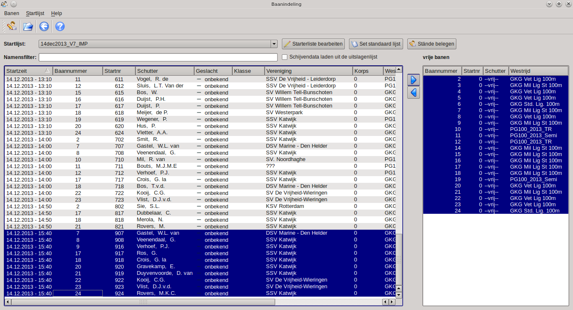This screenshot has height=310, width=573.
Task: Click the edit pencil toolbar icon
Action: tap(12, 26)
